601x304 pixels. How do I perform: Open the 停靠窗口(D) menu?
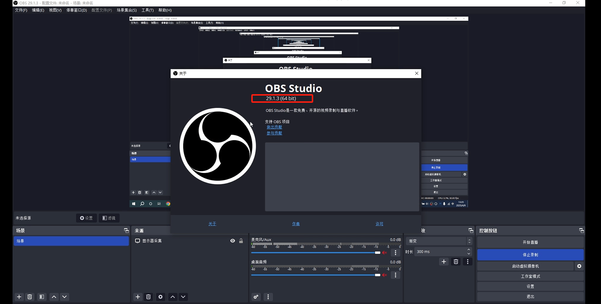(x=77, y=10)
